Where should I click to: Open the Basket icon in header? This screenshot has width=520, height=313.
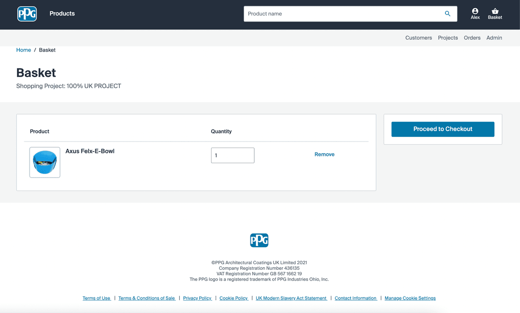pos(495,14)
